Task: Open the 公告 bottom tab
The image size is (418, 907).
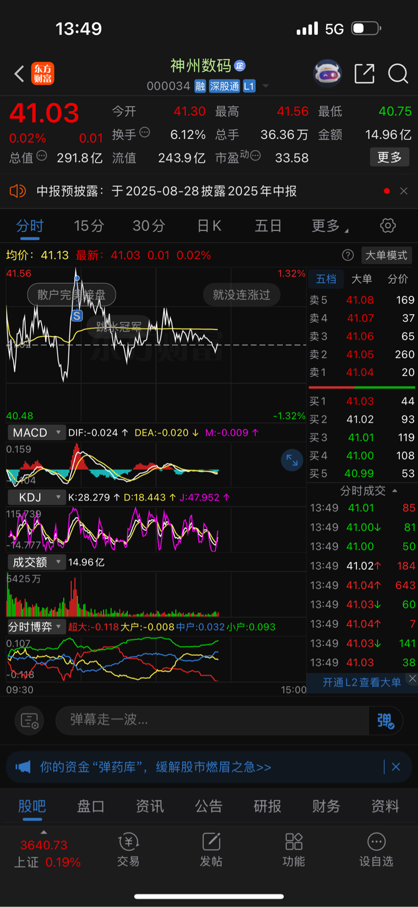Action: coord(208,806)
